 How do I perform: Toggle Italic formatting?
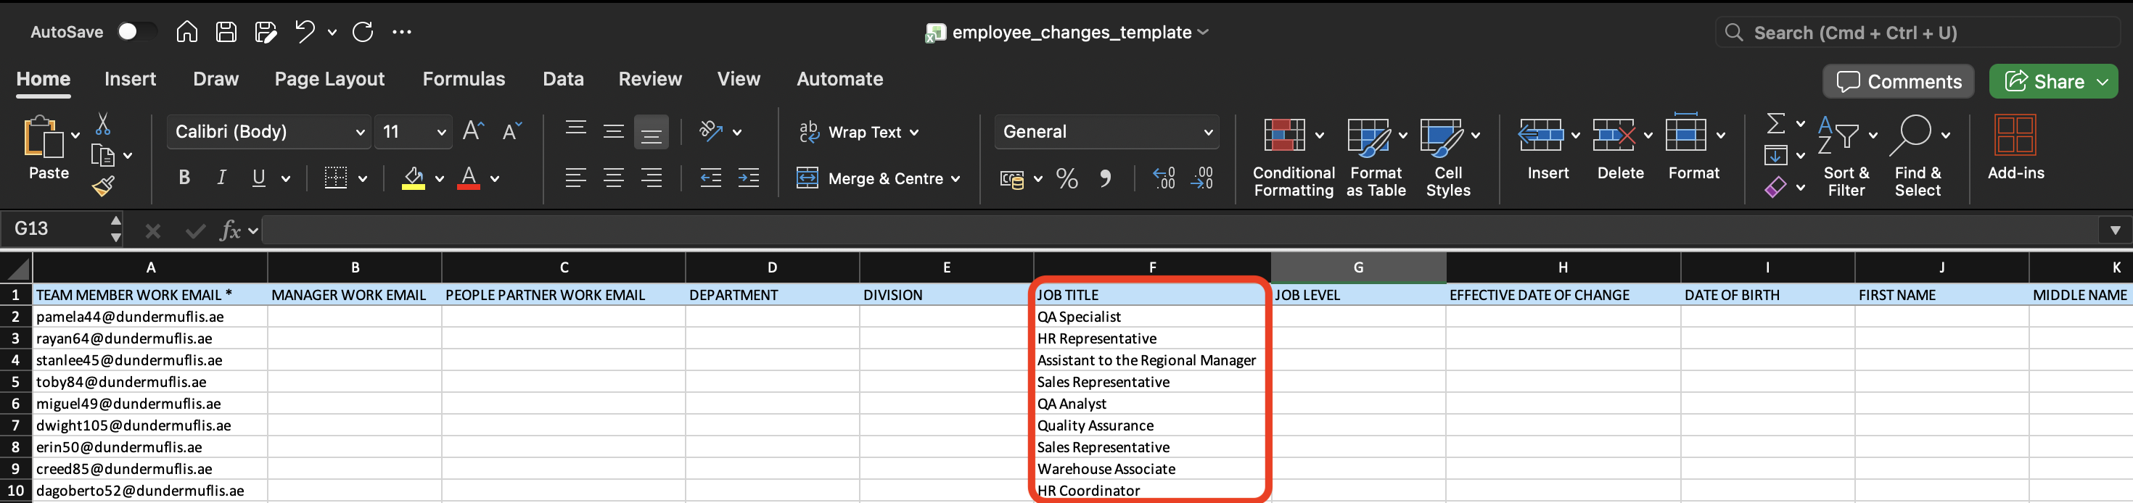(x=221, y=178)
